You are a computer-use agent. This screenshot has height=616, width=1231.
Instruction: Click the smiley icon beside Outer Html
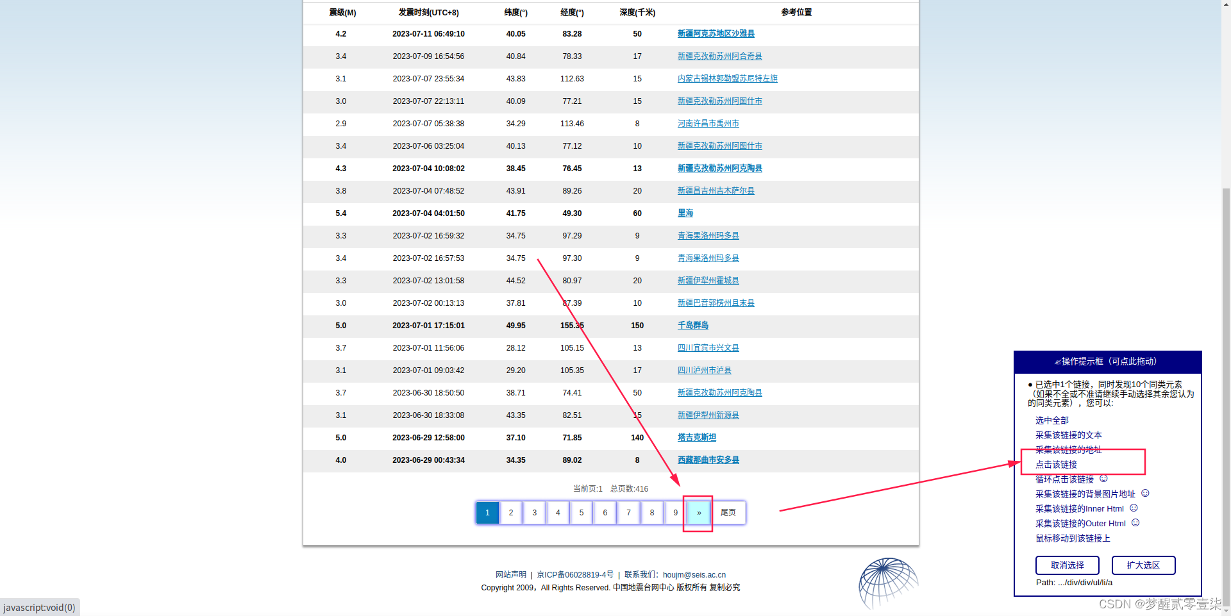(x=1135, y=522)
